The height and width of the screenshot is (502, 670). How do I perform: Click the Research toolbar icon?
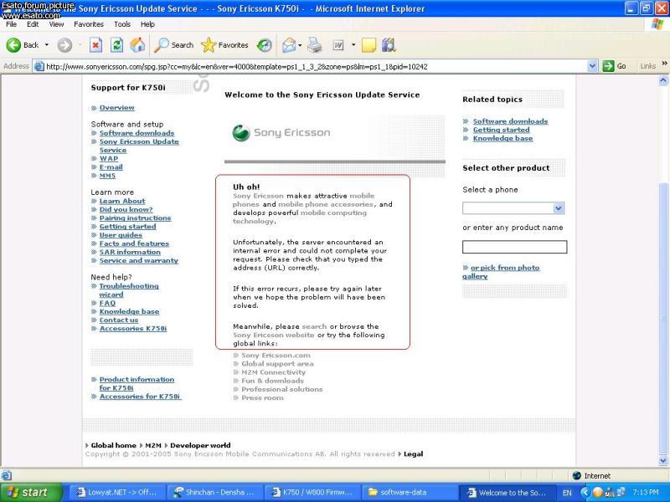click(x=389, y=45)
